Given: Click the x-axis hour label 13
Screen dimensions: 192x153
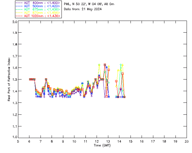Looking at the screenshot, I should [108, 142].
